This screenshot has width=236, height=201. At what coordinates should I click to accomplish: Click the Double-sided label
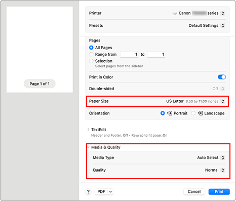tap(101, 89)
